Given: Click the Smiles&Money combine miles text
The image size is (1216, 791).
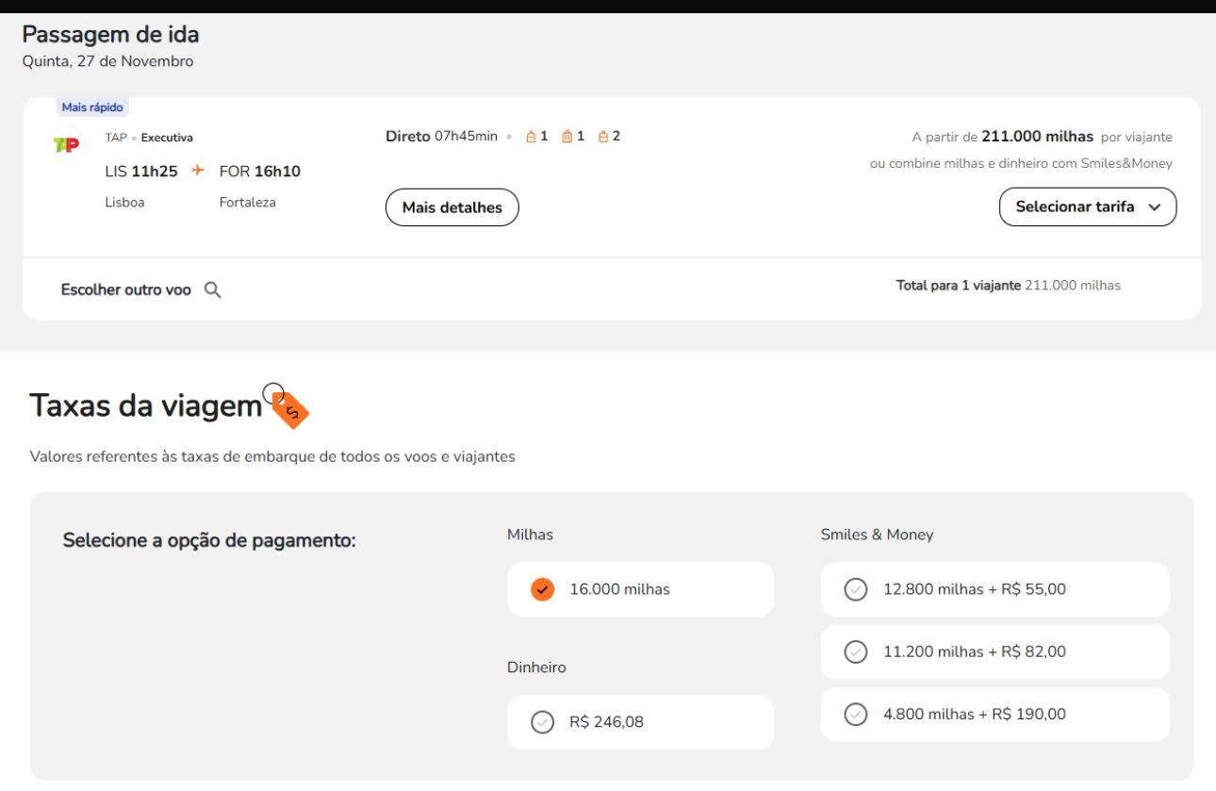Looking at the screenshot, I should pyautogui.click(x=1021, y=164).
